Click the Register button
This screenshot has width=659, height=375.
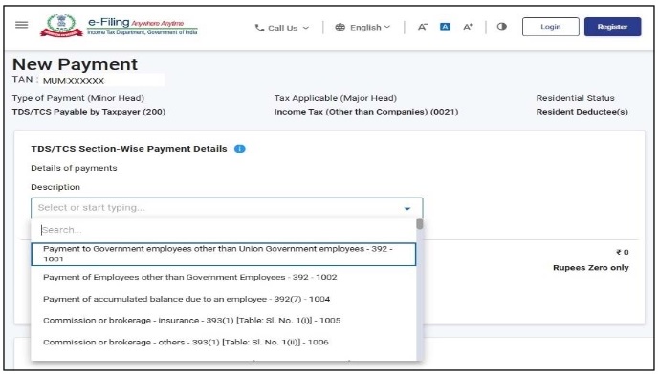(612, 27)
